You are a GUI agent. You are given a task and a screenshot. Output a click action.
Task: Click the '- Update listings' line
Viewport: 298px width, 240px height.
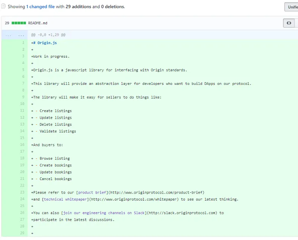(x=51, y=118)
